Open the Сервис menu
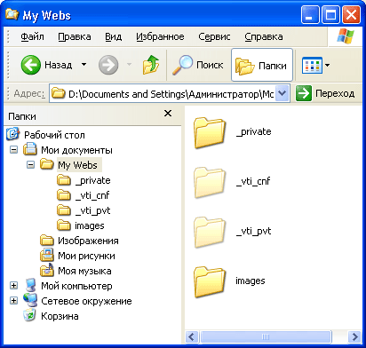 click(214, 36)
